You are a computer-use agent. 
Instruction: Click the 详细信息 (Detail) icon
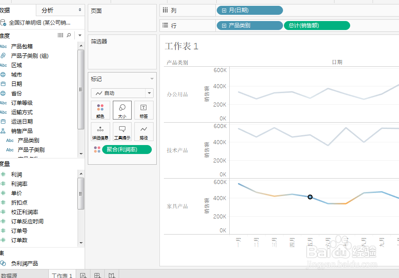point(100,131)
